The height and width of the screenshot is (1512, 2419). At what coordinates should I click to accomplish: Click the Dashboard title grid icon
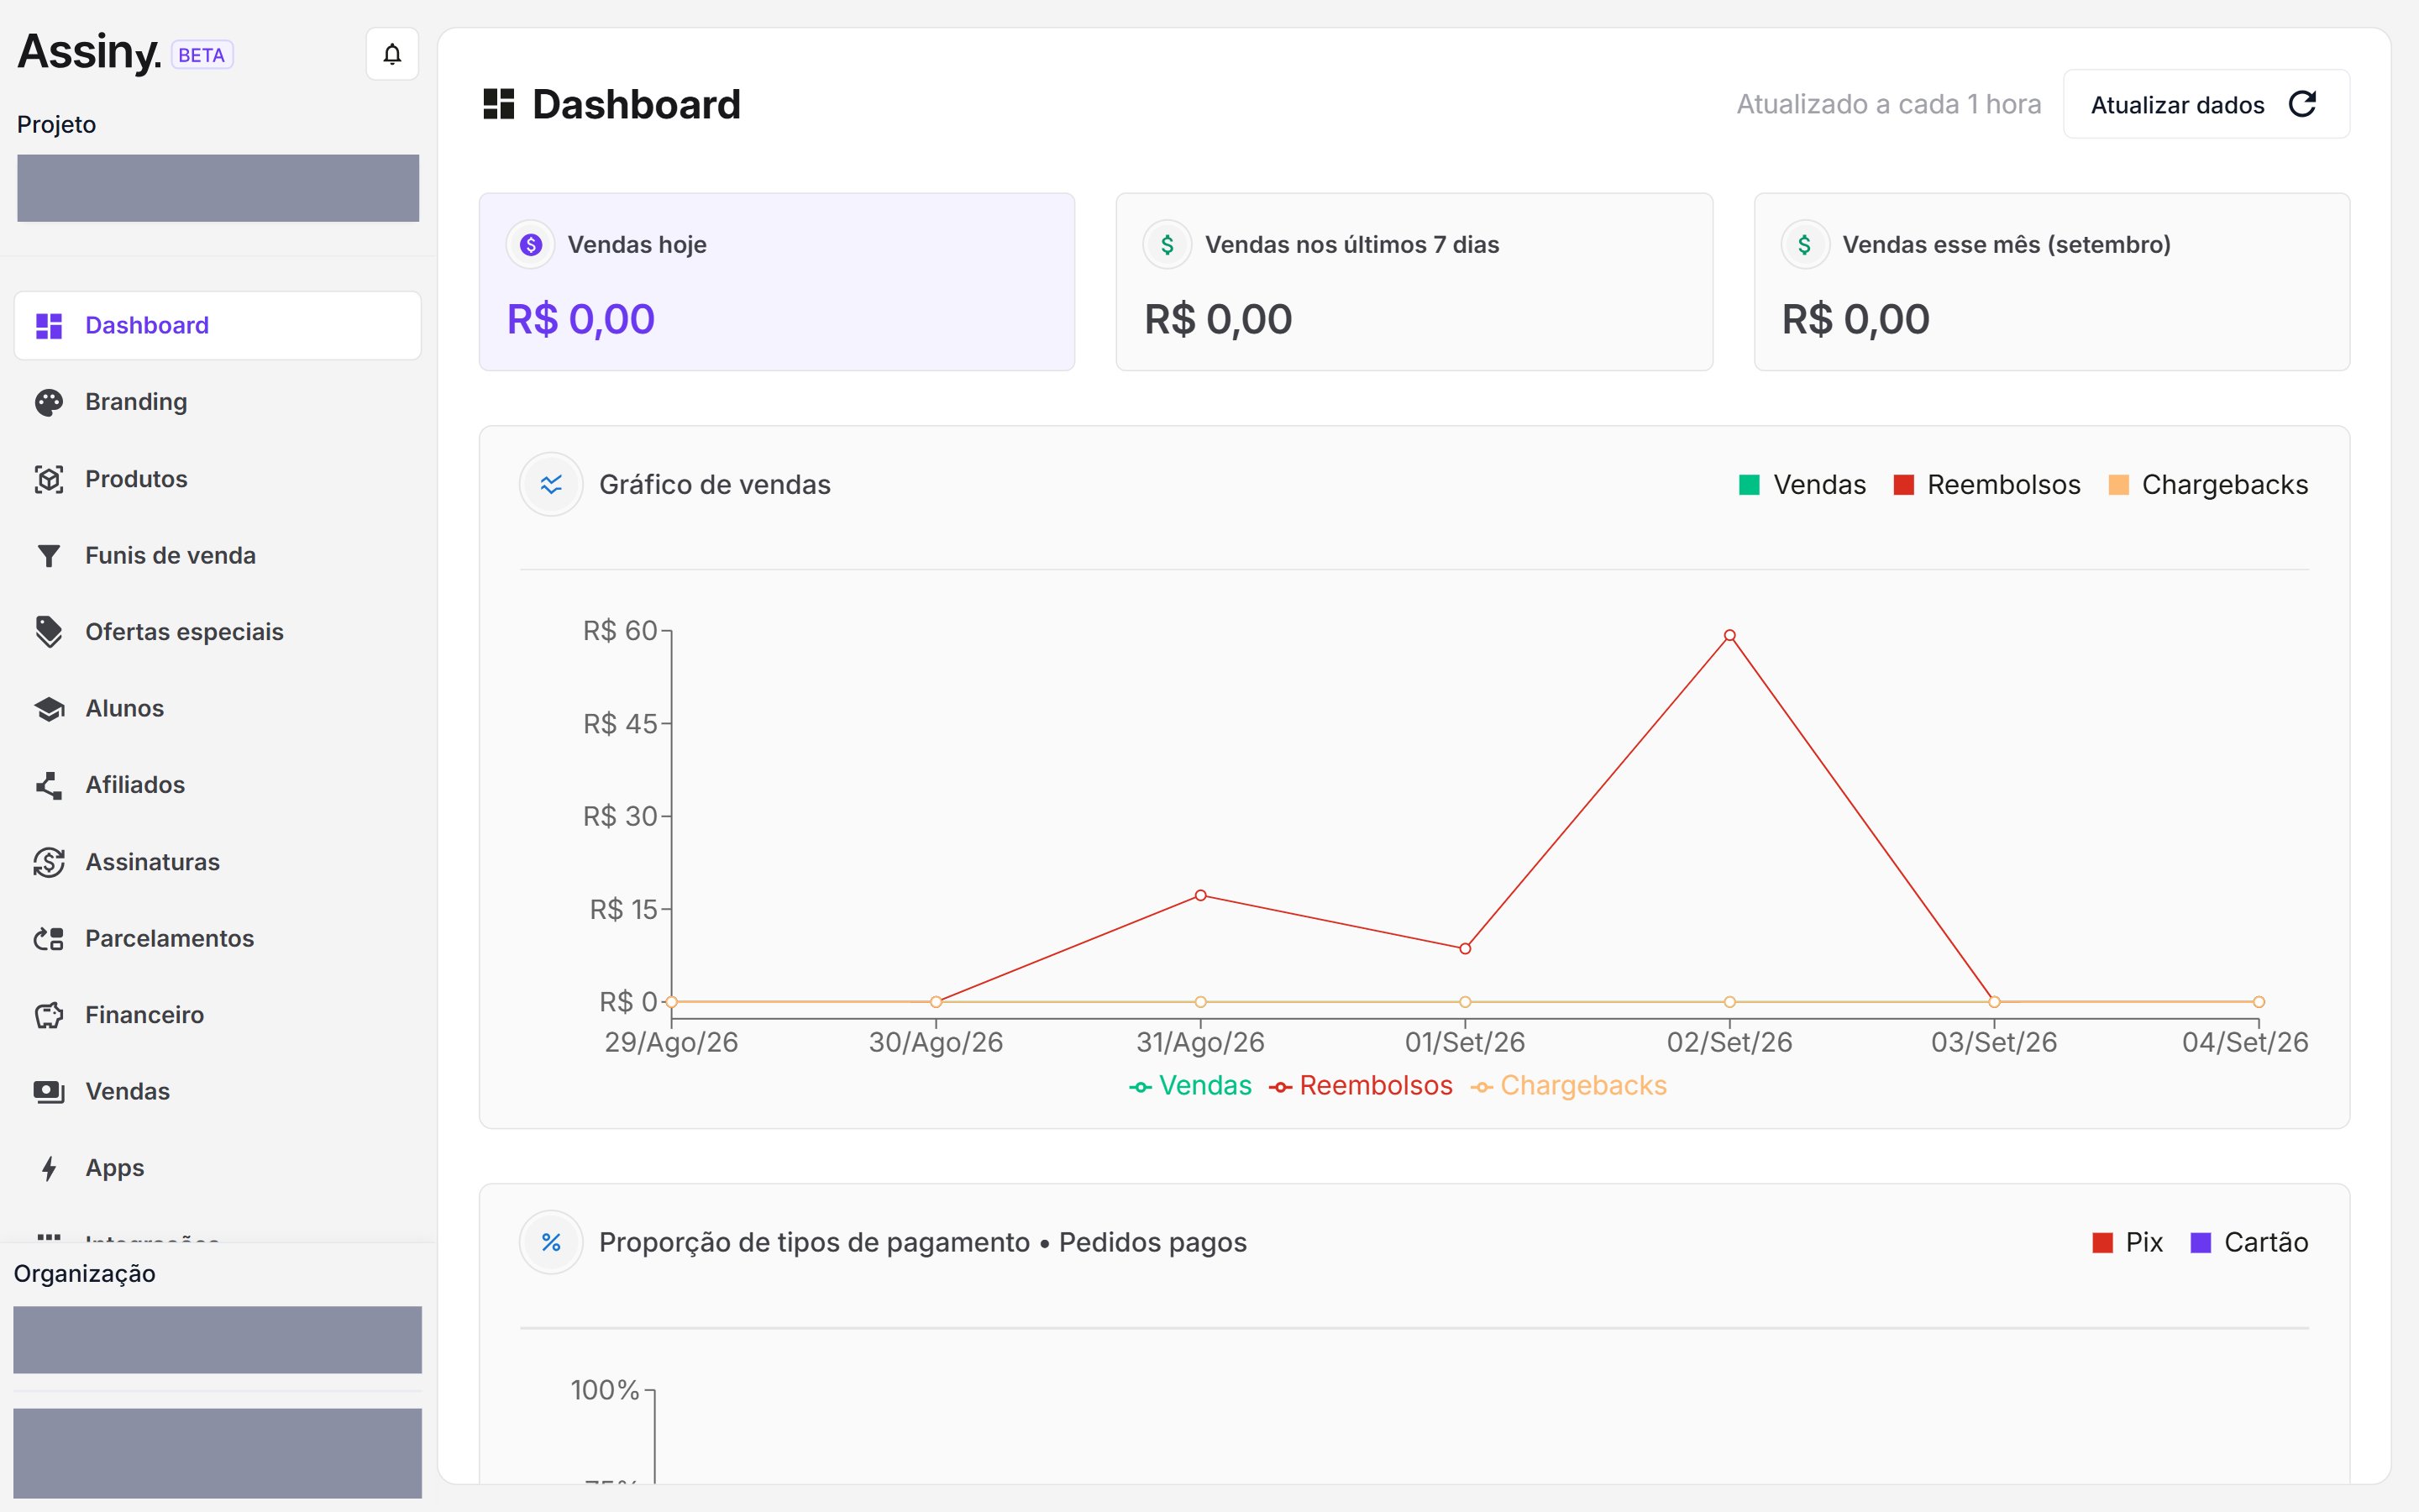click(x=499, y=104)
